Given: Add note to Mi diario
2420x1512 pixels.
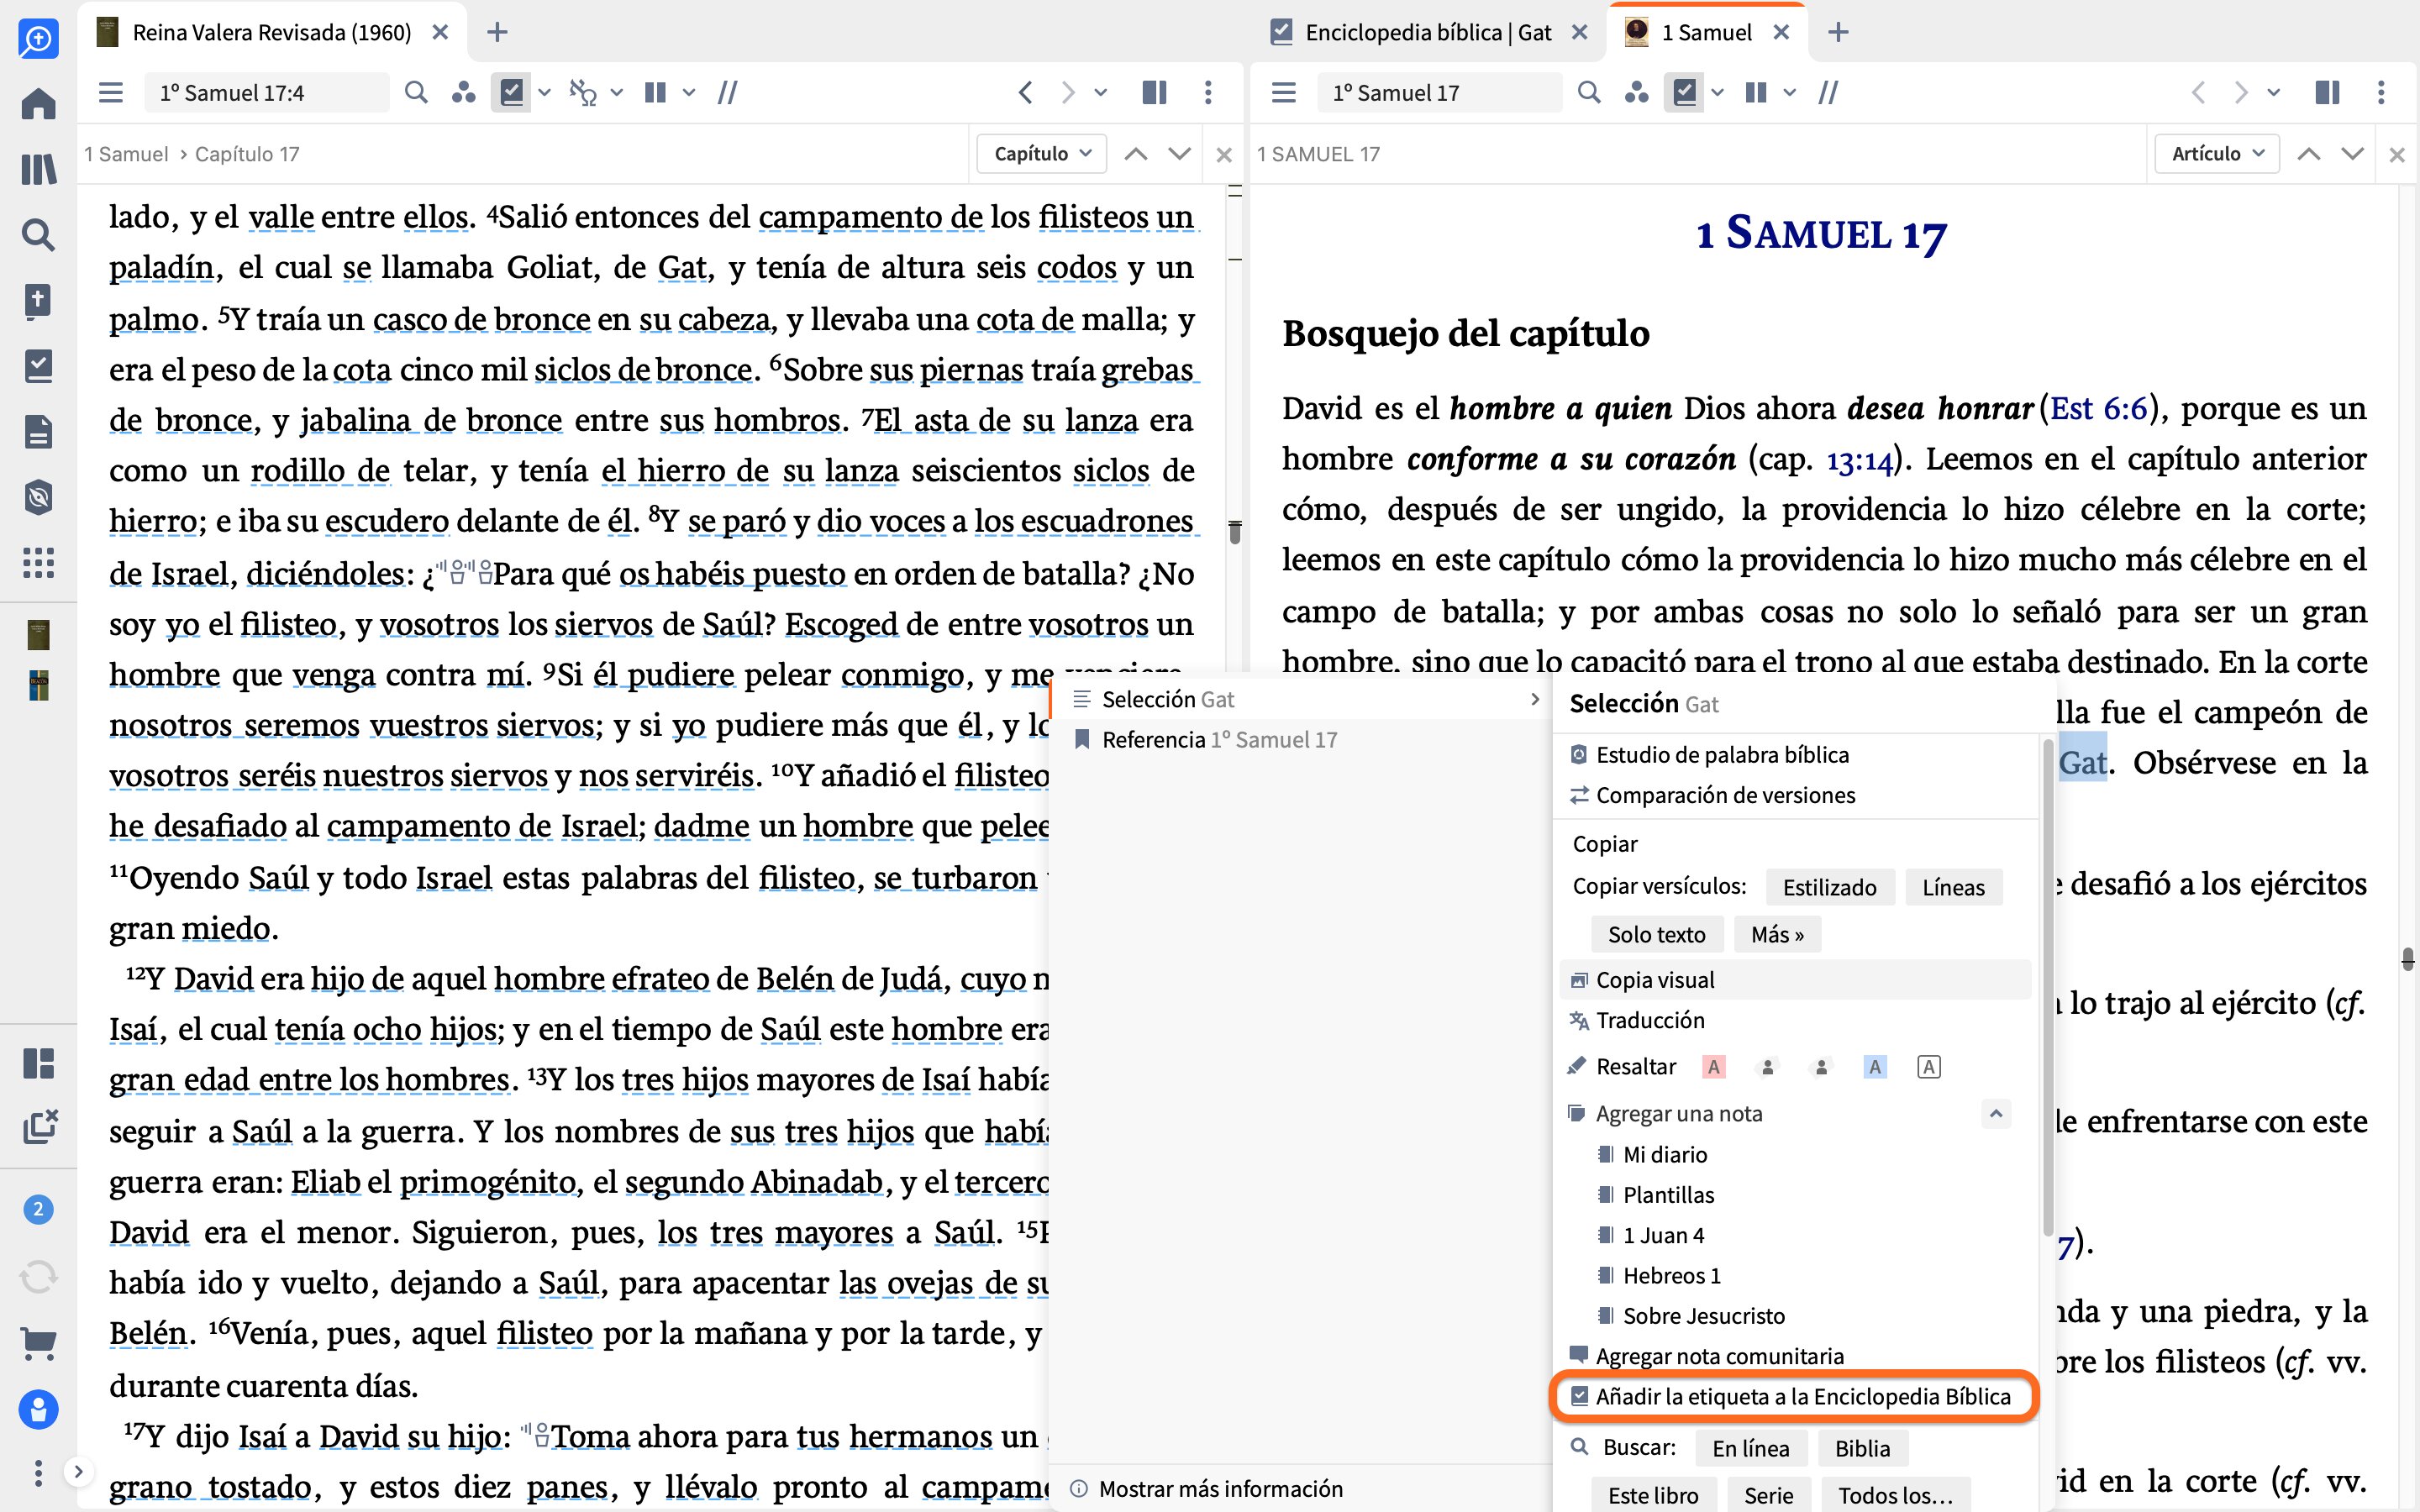Looking at the screenshot, I should pyautogui.click(x=1665, y=1154).
